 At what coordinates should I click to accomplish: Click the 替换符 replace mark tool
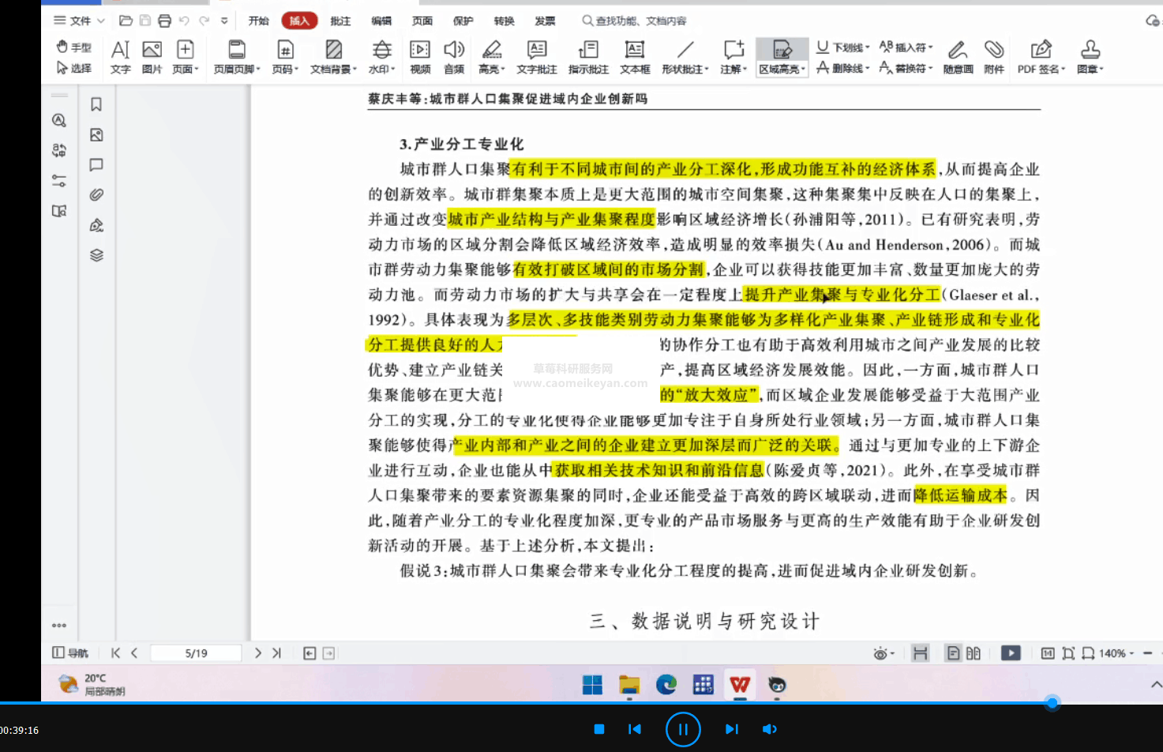906,69
